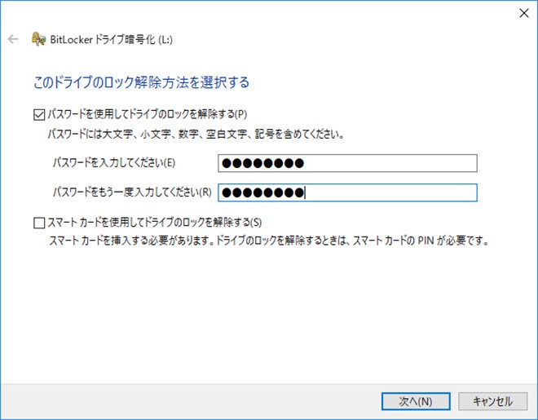
Task: Click the masked dots in the confirmation field
Action: (262, 193)
